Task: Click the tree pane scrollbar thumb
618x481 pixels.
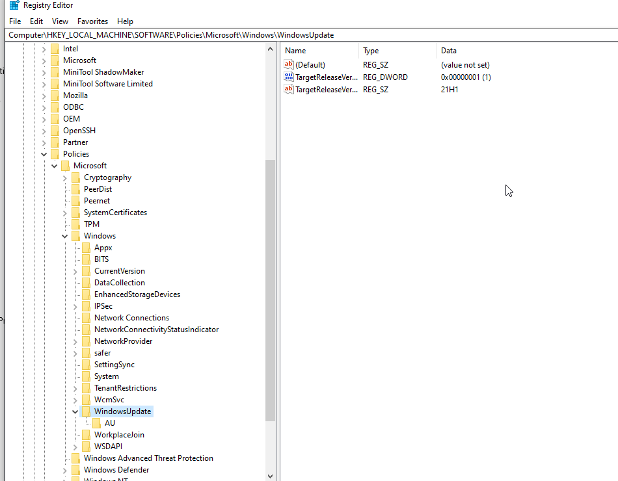Action: pos(270,291)
